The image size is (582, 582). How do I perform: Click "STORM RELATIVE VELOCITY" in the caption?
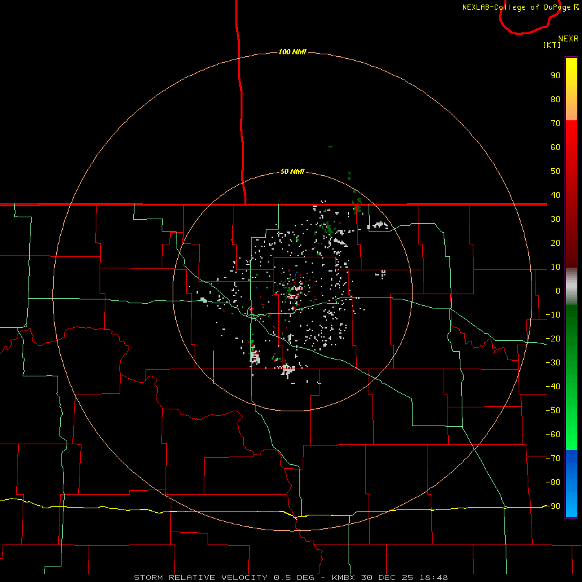coord(200,577)
